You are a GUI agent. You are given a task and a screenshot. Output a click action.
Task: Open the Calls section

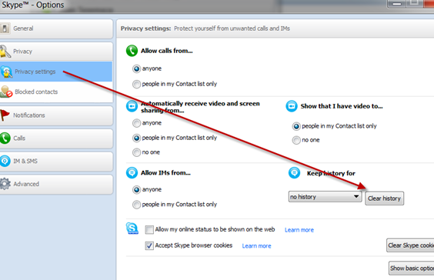[56, 138]
